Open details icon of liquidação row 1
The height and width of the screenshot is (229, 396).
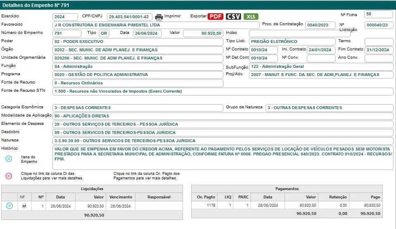click(9, 206)
